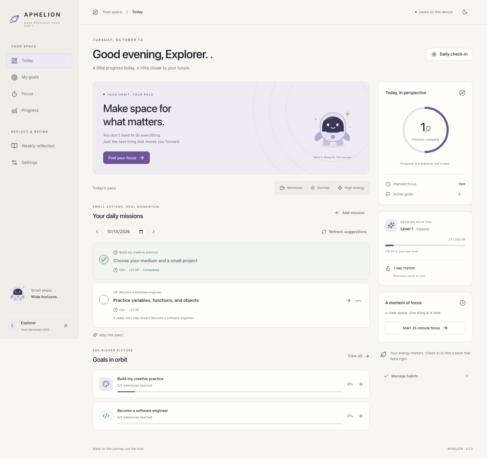Click View all for Goals in orbit

click(x=358, y=356)
